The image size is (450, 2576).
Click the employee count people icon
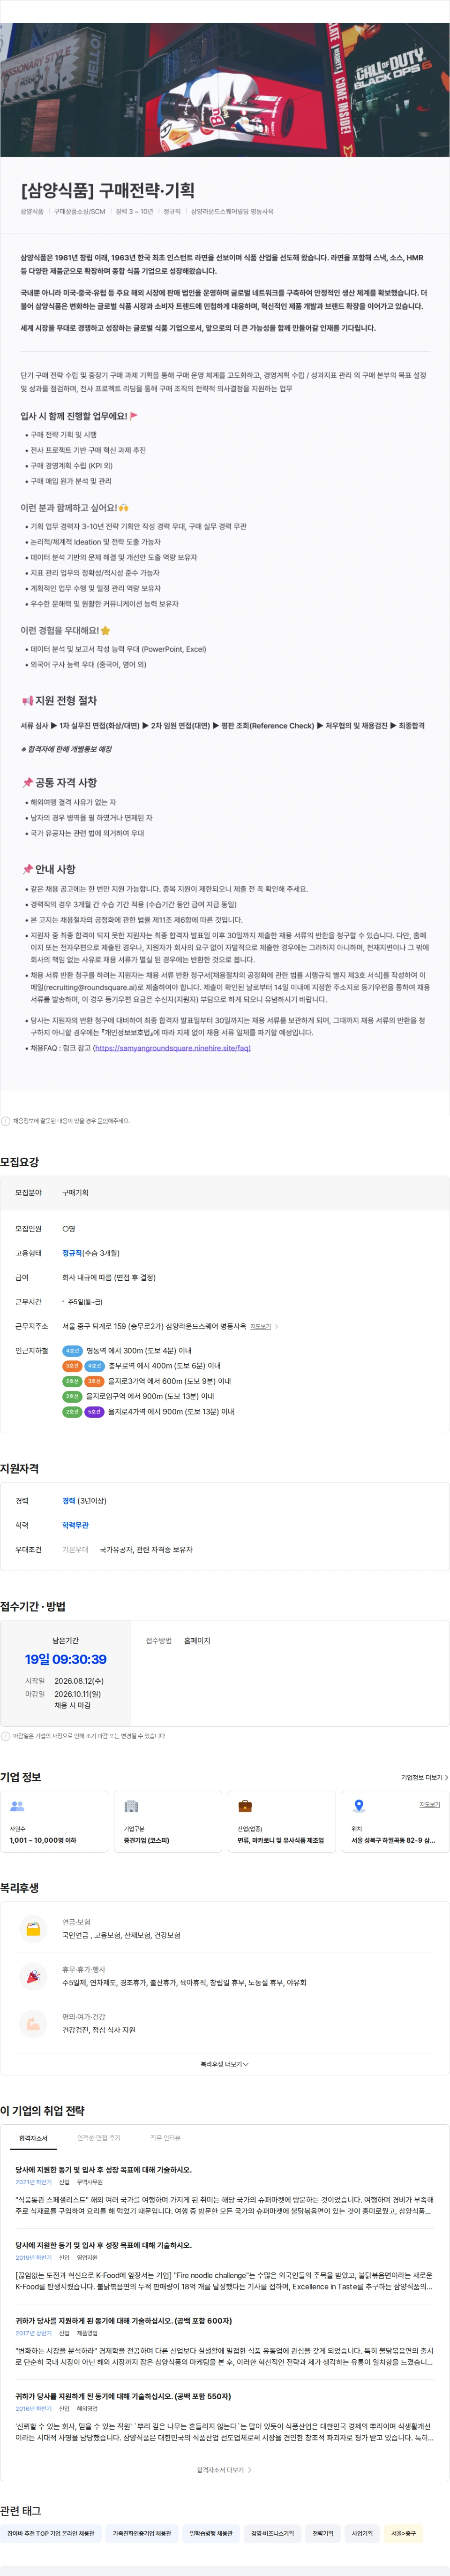point(17,1806)
